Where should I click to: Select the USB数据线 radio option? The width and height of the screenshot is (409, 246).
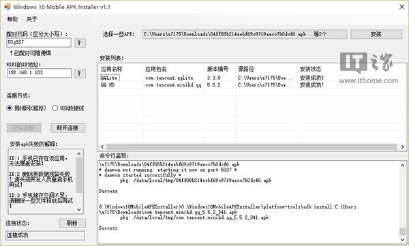pyautogui.click(x=67, y=108)
